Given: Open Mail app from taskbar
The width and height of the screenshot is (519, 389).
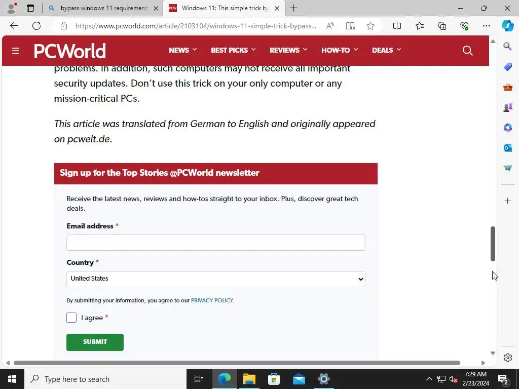Looking at the screenshot, I should pos(299,379).
